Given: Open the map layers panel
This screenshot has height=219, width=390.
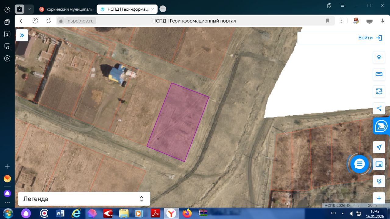Looking at the screenshot, I should [x=379, y=57].
